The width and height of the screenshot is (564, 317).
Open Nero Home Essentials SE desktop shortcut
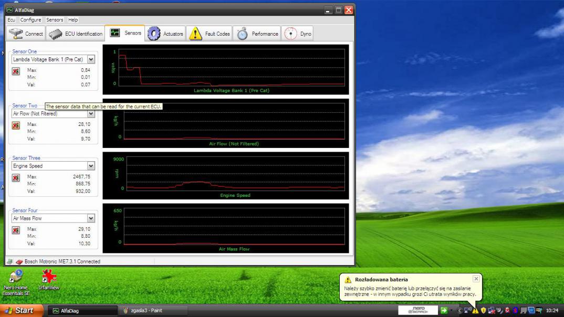16,283
